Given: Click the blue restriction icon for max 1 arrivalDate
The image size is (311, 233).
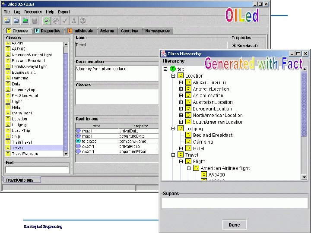Looking at the screenshot, I should point(78,131).
